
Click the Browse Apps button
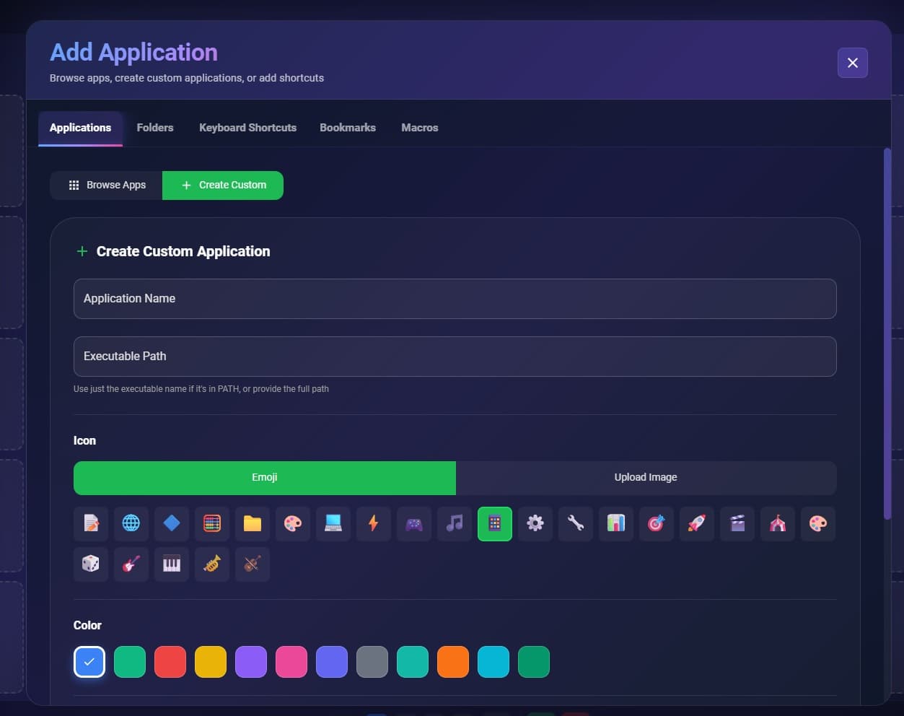click(106, 185)
